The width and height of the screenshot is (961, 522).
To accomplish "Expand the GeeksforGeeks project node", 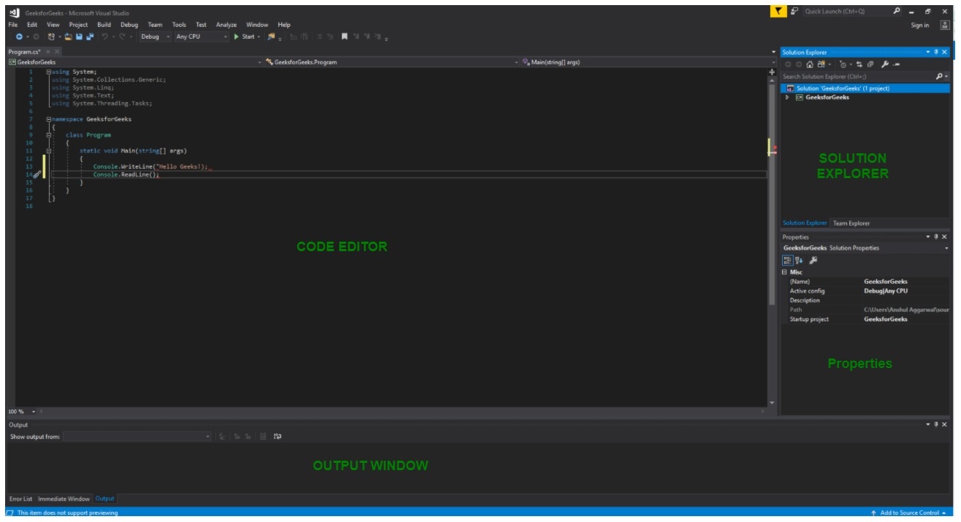I will tap(787, 97).
